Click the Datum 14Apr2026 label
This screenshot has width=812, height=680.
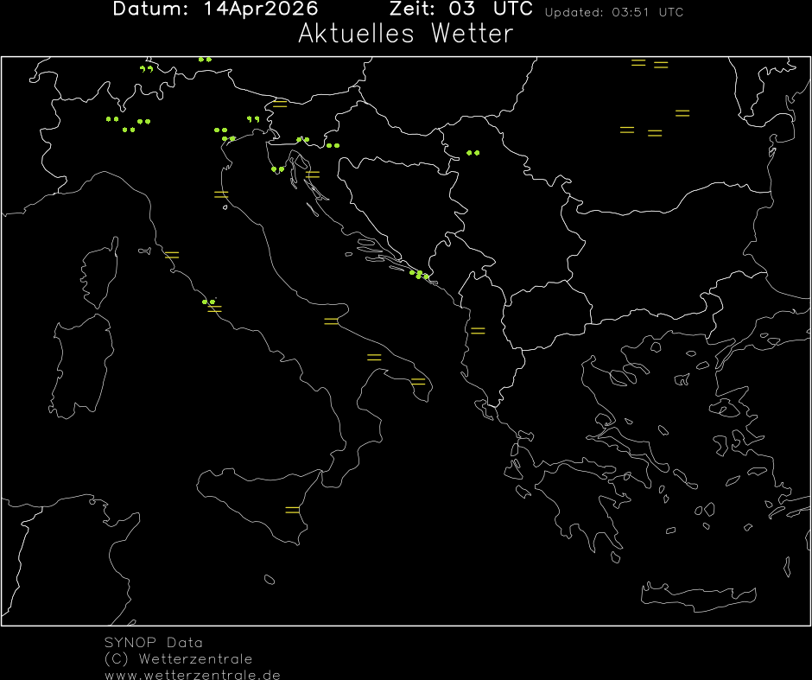(x=215, y=10)
